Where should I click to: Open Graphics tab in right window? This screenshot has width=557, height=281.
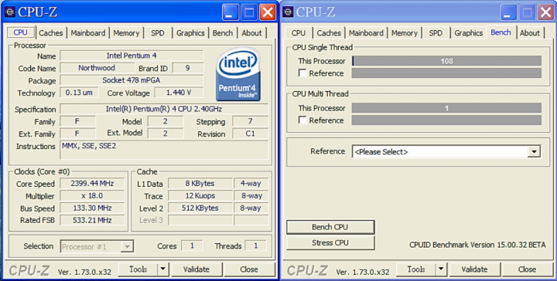click(469, 33)
